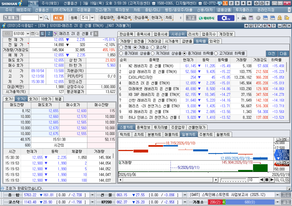Click the chart bar count field showing 10
The image size is (292, 206).
point(253,180)
